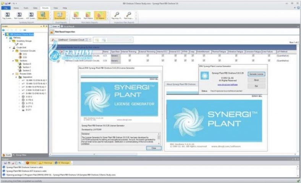Click the Risk Based Inspection header icon
Image resolution: width=301 pixels, height=183 pixels.
(x=52, y=32)
